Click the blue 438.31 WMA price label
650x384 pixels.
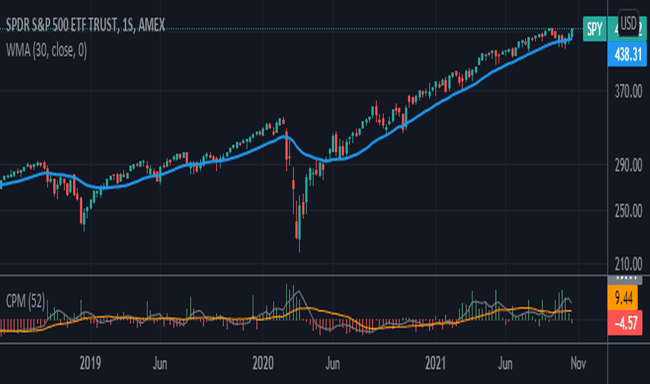click(627, 54)
